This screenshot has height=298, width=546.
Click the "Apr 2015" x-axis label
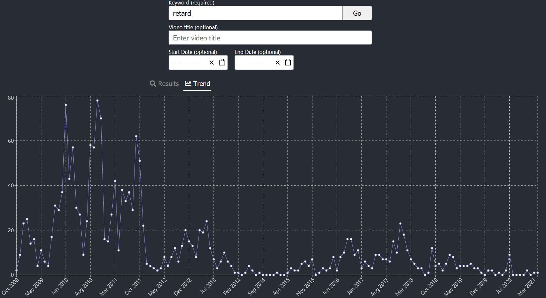pos(282,286)
